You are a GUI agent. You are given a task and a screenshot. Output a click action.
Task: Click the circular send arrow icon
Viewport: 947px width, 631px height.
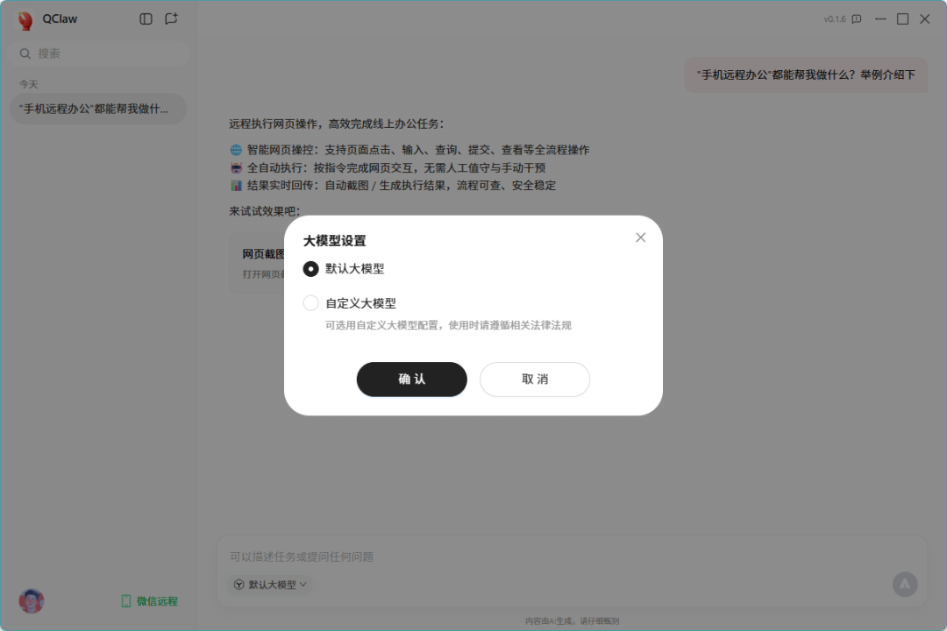tap(905, 584)
